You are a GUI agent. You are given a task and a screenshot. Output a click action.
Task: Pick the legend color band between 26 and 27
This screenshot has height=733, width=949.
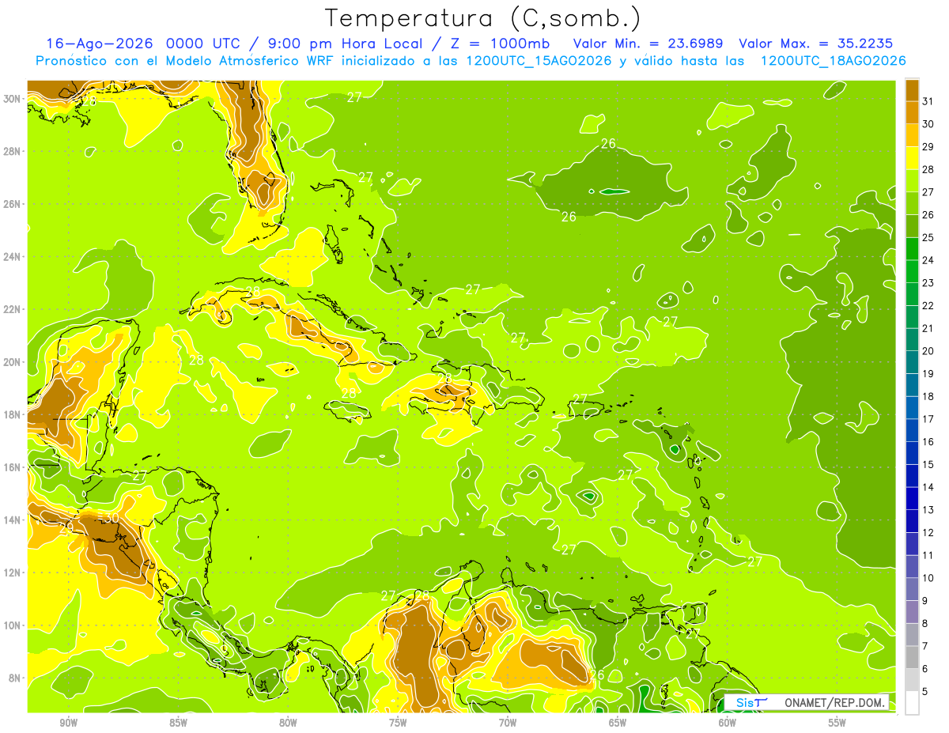click(913, 203)
